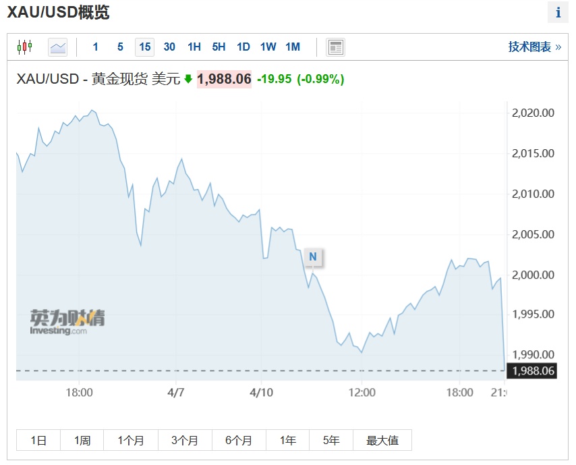Open the 技术图表 link
Viewport: 576px width, 465px height.
point(534,47)
